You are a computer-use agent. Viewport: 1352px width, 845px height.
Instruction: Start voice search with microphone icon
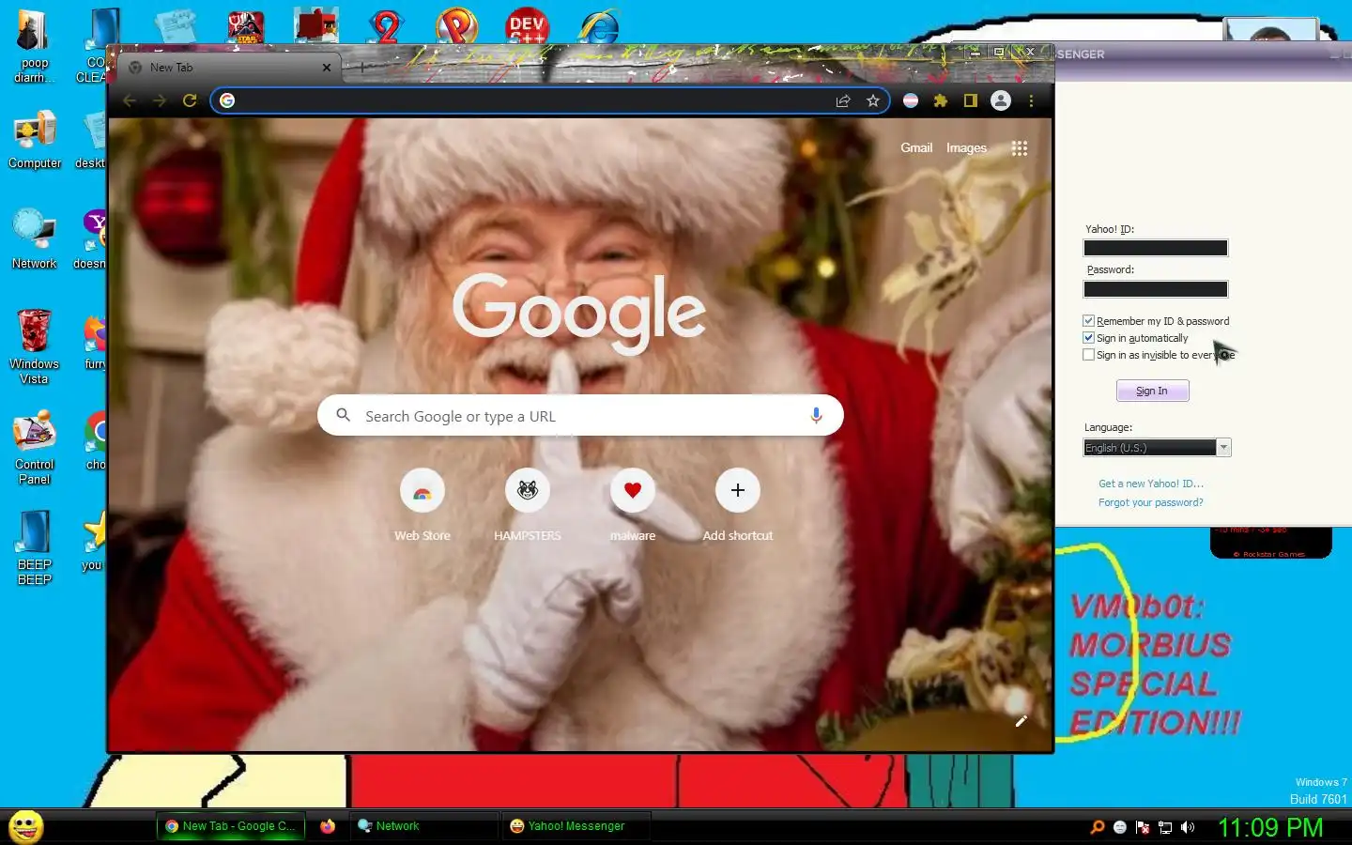816,415
